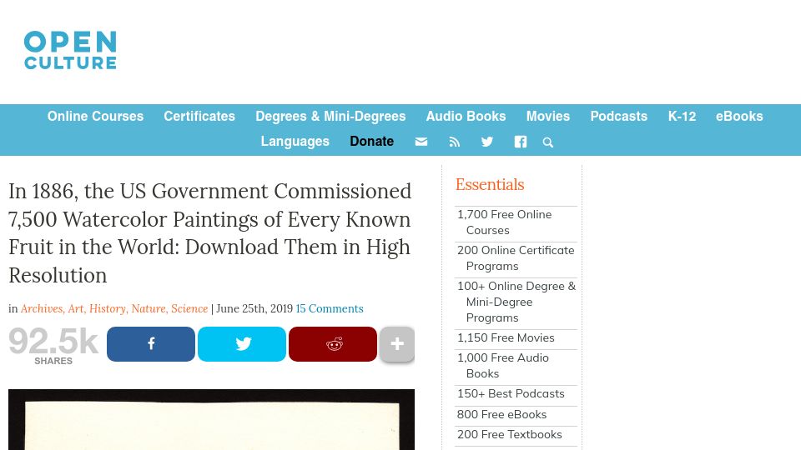Open Podcasts menu item
The width and height of the screenshot is (801, 450).
pyautogui.click(x=618, y=117)
